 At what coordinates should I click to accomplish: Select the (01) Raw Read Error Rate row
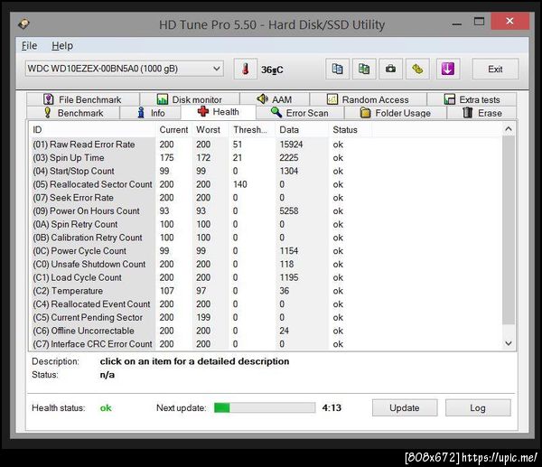click(x=265, y=145)
